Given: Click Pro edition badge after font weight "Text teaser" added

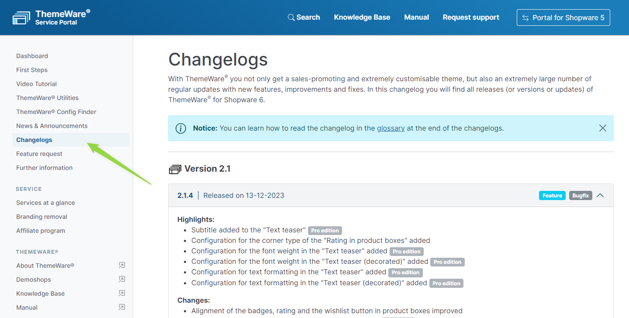Looking at the screenshot, I should point(407,251).
